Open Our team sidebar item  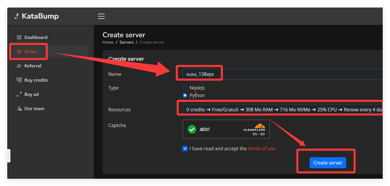point(34,109)
